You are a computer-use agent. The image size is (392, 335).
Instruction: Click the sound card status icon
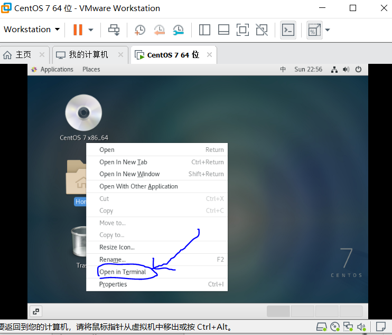(361, 327)
